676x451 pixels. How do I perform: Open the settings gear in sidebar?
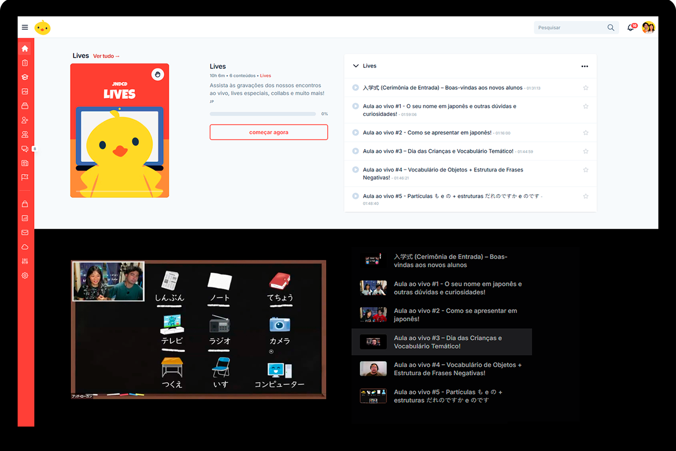click(x=25, y=275)
